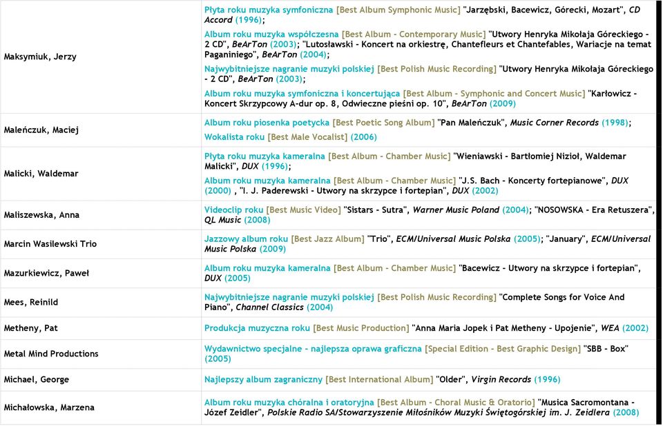Open the 'Videoclip roku' link
Viewport: 663px width, 426px height.
pyautogui.click(x=233, y=210)
